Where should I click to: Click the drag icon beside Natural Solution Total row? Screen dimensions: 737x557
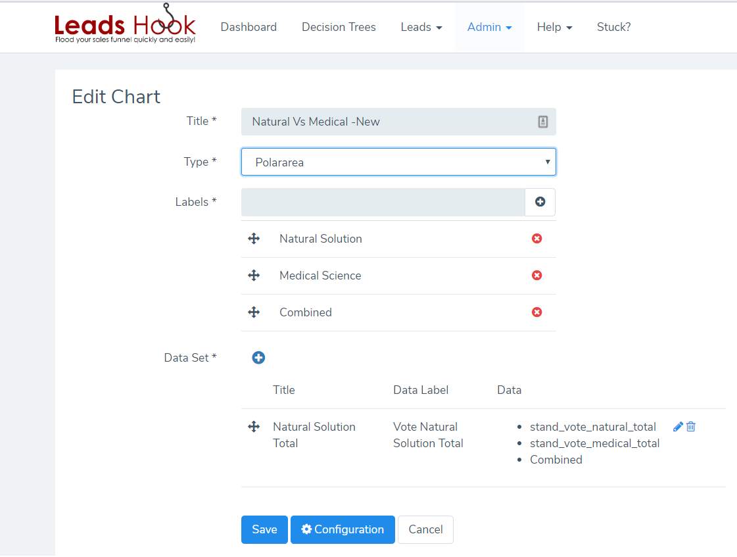[x=254, y=426]
